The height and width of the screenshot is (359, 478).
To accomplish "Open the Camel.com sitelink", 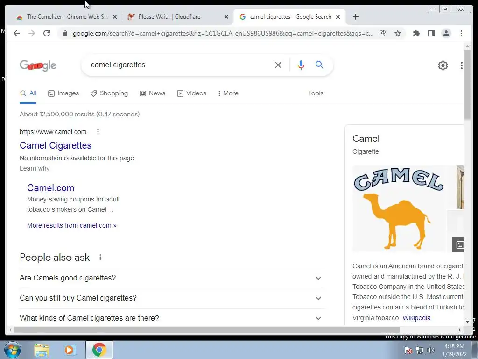I will point(50,188).
